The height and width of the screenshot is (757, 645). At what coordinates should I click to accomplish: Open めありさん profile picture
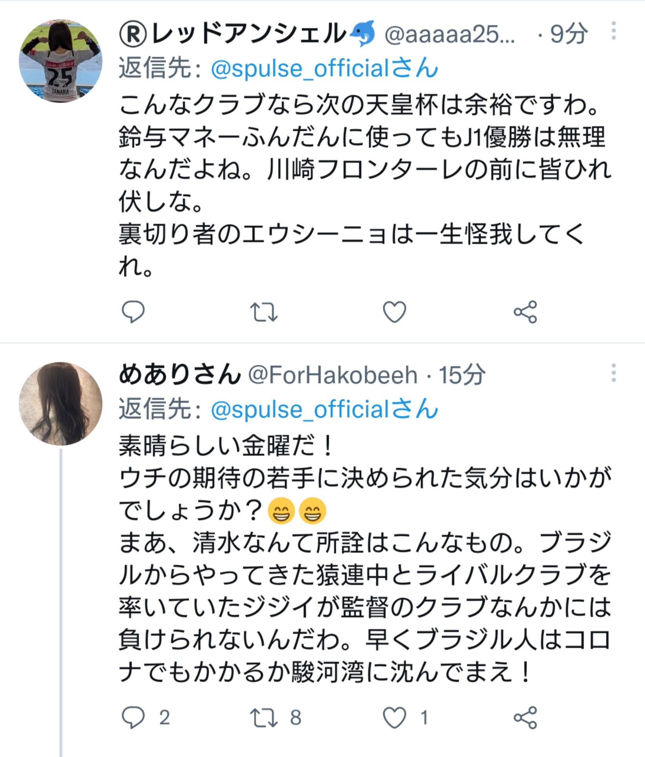60,403
